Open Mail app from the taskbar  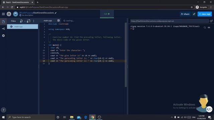(79, 117)
